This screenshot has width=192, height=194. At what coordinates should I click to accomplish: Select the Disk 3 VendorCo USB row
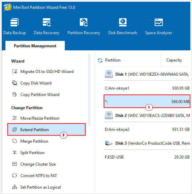tap(147, 143)
